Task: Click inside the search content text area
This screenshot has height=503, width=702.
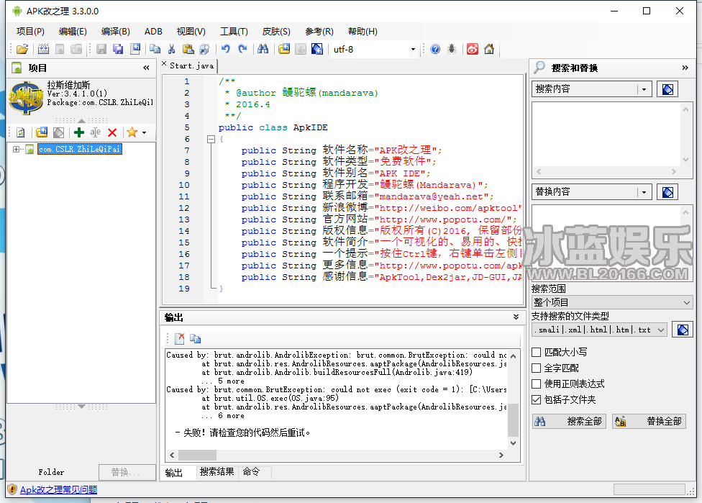Action: [606, 135]
